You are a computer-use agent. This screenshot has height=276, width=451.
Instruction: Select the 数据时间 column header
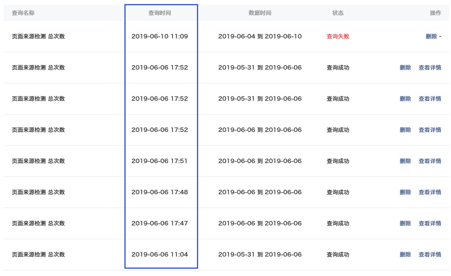[x=260, y=13]
